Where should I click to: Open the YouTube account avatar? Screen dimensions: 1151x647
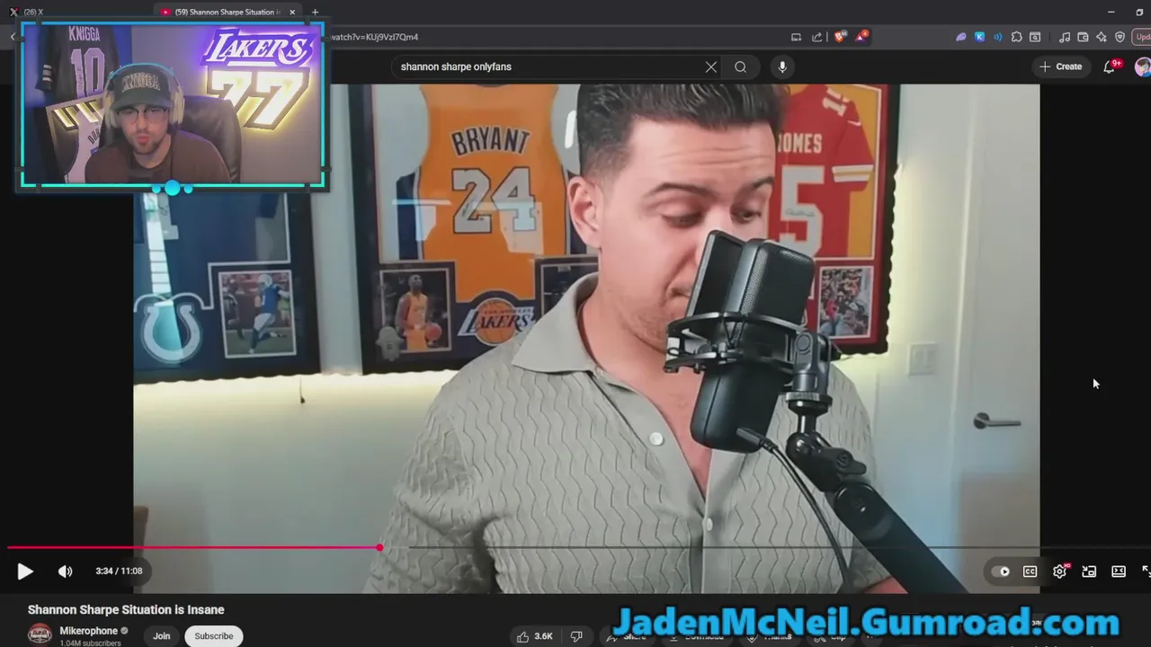click(x=1143, y=66)
